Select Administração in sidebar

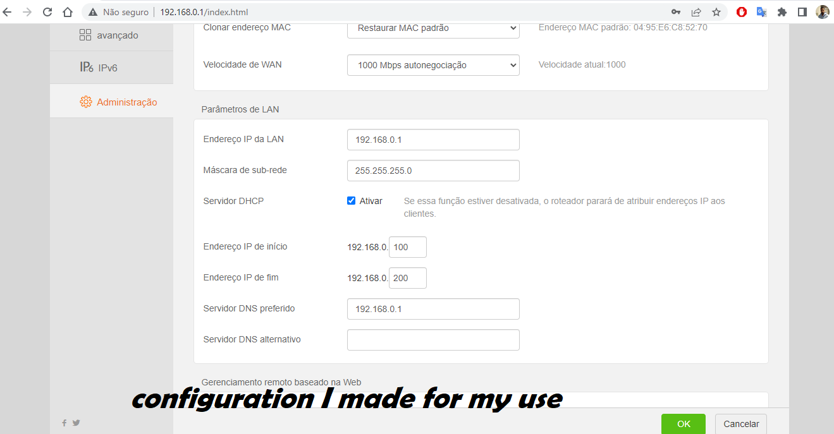(111, 102)
